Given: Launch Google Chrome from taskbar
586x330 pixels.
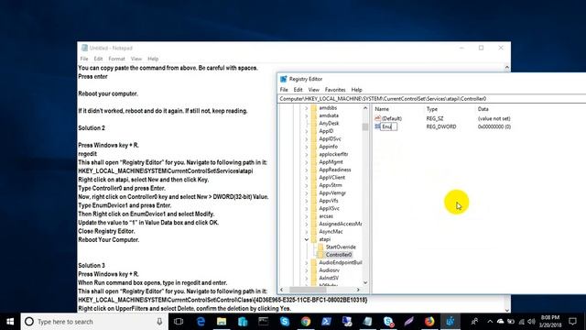Looking at the screenshot, I should click(306, 322).
